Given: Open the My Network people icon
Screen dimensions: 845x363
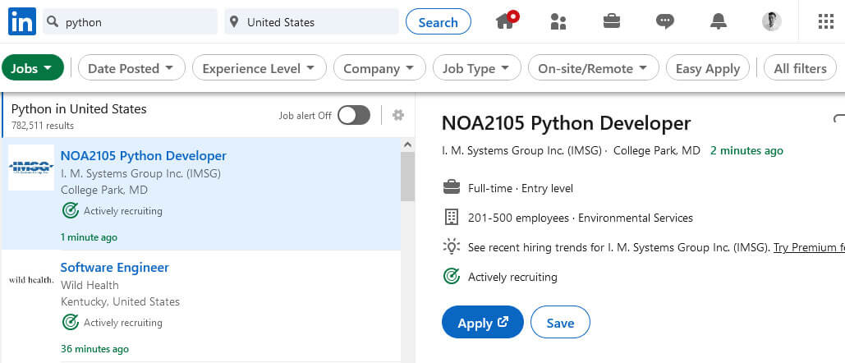Looking at the screenshot, I should 558,21.
